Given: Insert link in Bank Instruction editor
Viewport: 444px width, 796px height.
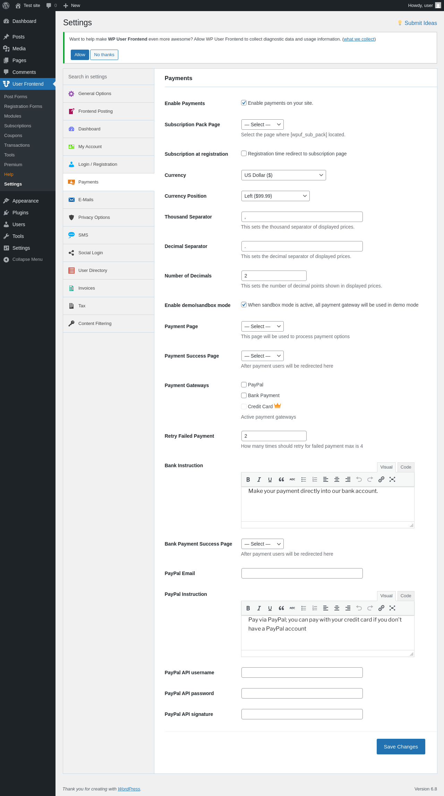Looking at the screenshot, I should point(381,479).
